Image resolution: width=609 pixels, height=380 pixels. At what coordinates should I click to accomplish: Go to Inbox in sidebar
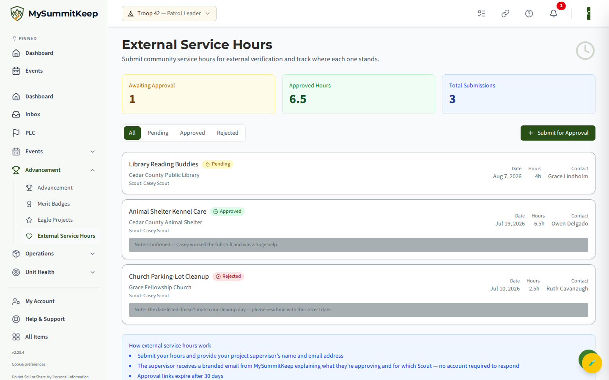click(x=54, y=114)
